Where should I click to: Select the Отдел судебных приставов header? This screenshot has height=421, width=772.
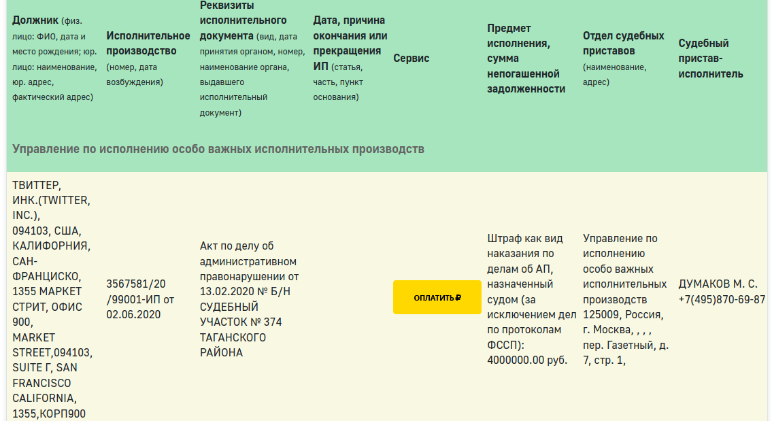[623, 43]
